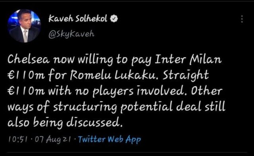The width and height of the screenshot is (254, 156).
Task: Click the name Romelu Lukaku in the tweet
Action: (114, 75)
